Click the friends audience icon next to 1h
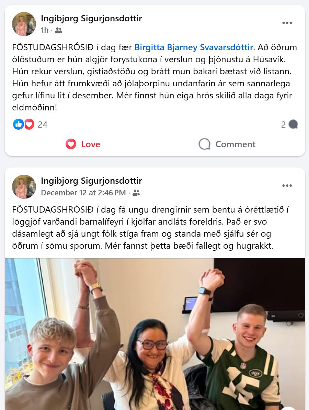Viewport: 309px width, 410px height. tap(59, 31)
